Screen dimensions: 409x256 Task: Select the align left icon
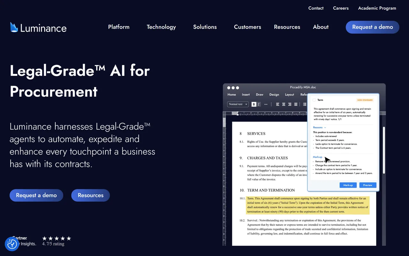(x=277, y=104)
